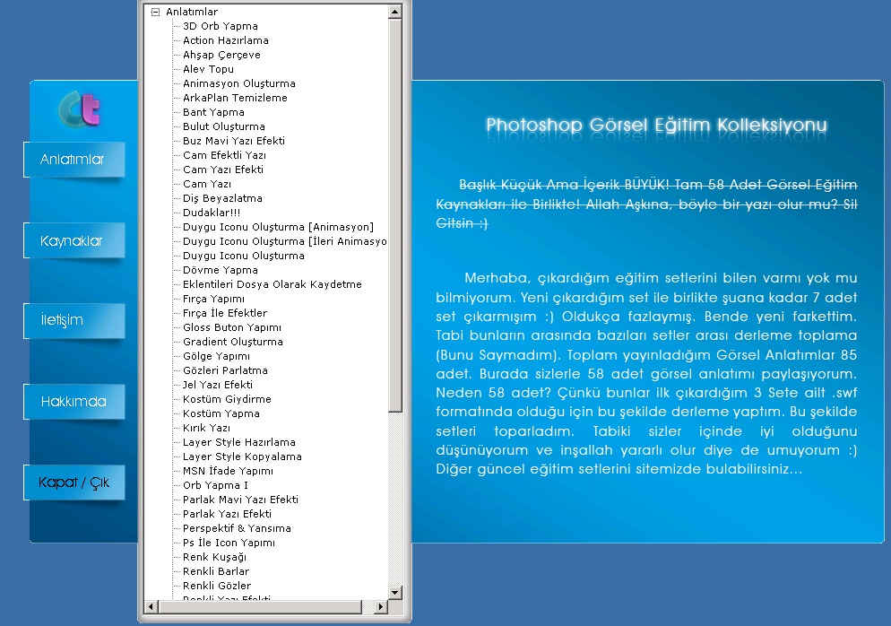
Task: Select Cam Efektli Yazı item
Action: click(x=224, y=155)
